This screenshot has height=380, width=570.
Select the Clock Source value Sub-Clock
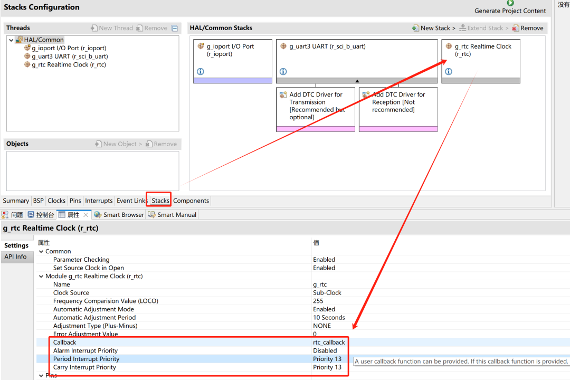[x=327, y=293]
